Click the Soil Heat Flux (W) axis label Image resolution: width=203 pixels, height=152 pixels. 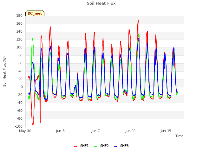(4, 72)
